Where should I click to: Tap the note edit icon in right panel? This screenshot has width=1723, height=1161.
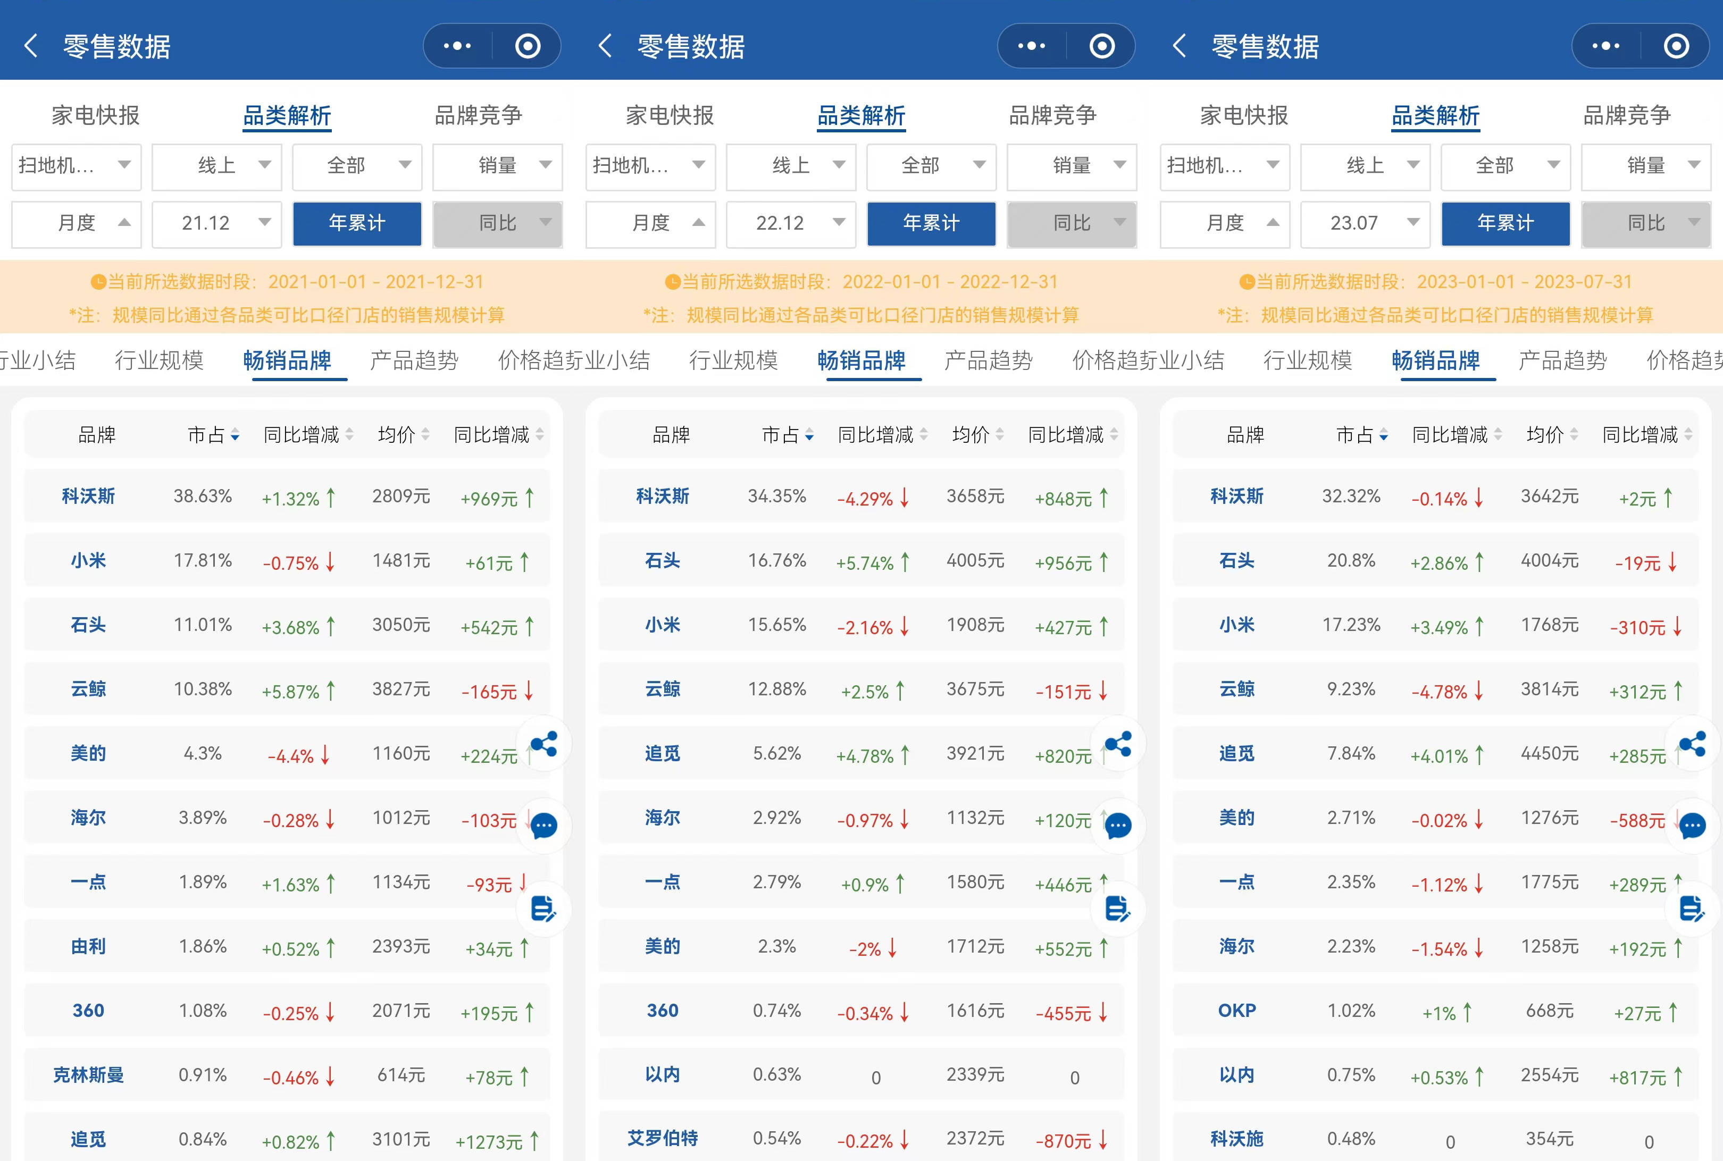pyautogui.click(x=1692, y=908)
